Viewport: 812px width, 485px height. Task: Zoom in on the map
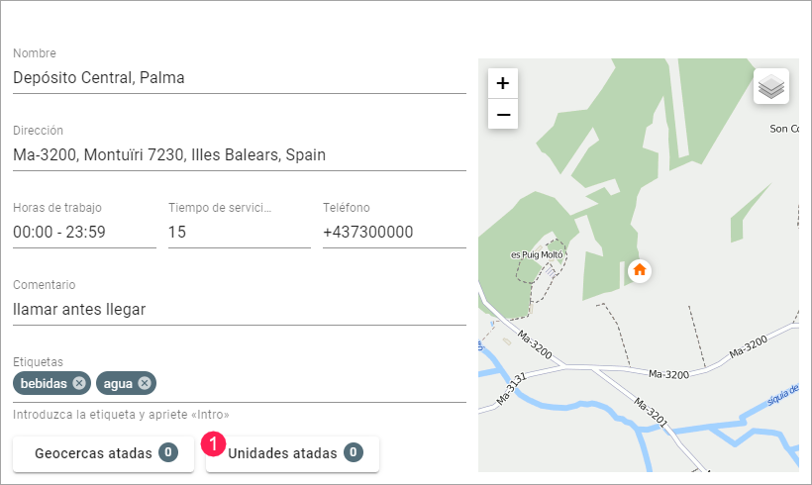[503, 83]
